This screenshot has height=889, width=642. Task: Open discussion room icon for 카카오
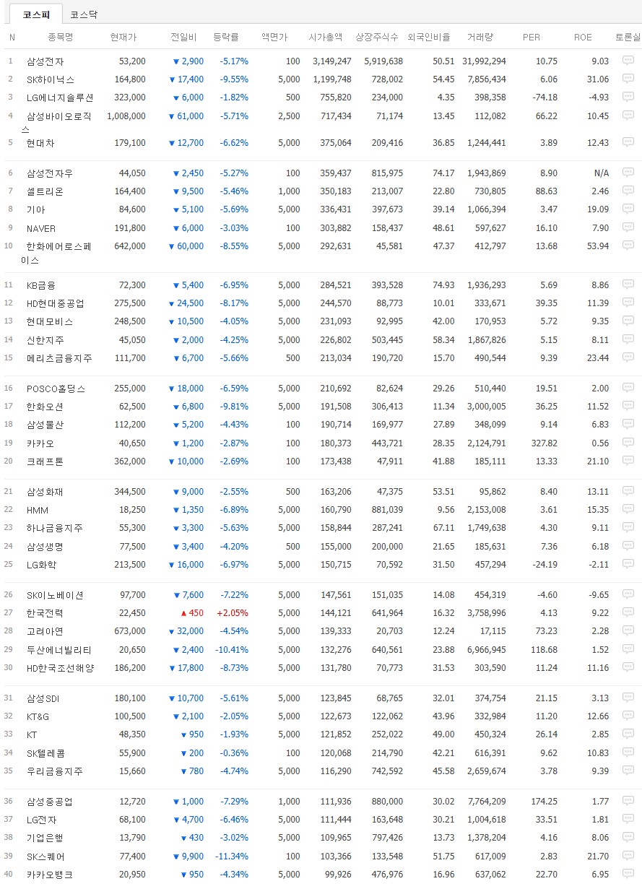point(628,443)
